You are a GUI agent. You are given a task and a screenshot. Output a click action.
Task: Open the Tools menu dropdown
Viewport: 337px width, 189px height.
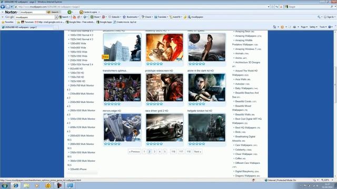tap(323, 27)
